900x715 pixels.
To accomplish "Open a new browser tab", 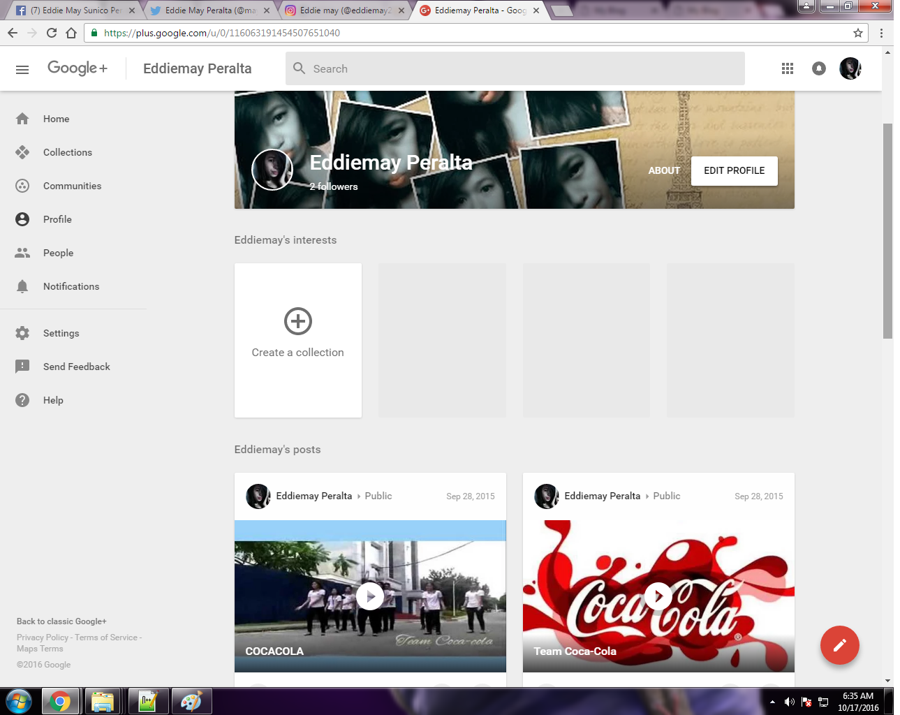I will click(561, 10).
